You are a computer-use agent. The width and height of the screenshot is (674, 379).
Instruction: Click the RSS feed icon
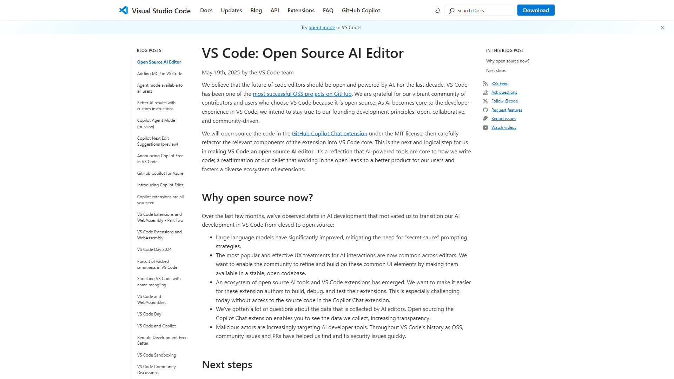pos(485,84)
